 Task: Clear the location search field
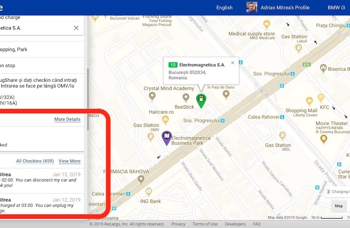[76, 28]
